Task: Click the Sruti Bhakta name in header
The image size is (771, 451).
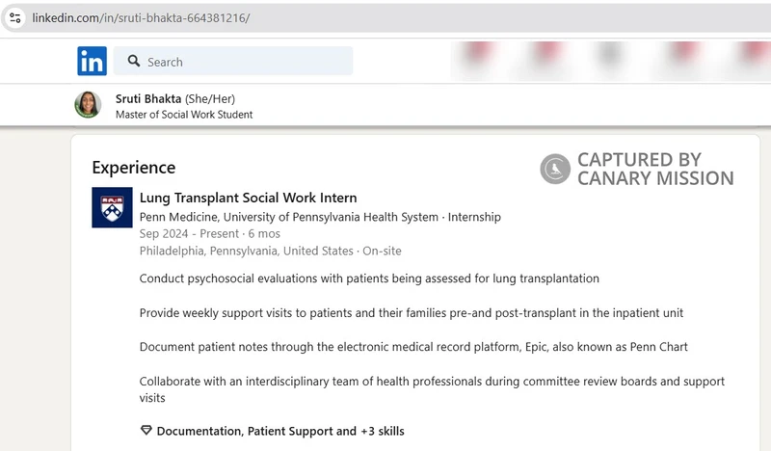Action: click(148, 98)
